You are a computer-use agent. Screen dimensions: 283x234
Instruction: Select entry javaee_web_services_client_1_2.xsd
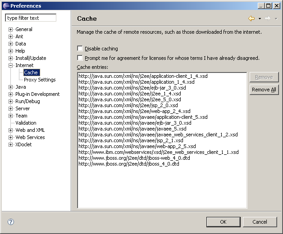click(158, 135)
